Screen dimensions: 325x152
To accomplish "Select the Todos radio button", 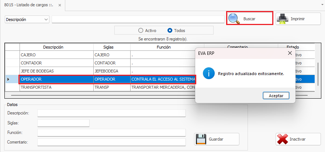I will [170, 31].
